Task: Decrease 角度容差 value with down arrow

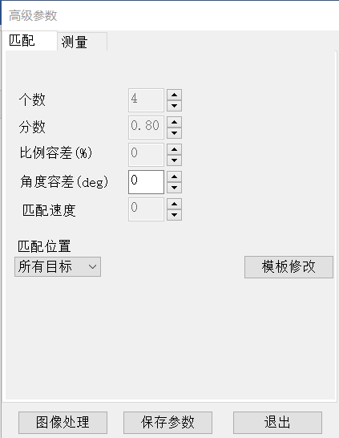Action: click(x=175, y=188)
